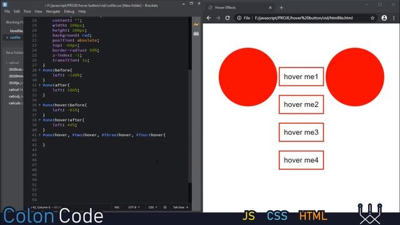Image resolution: width=400 pixels, height=225 pixels.
Task: Click the hover me2 button
Action: (301, 104)
